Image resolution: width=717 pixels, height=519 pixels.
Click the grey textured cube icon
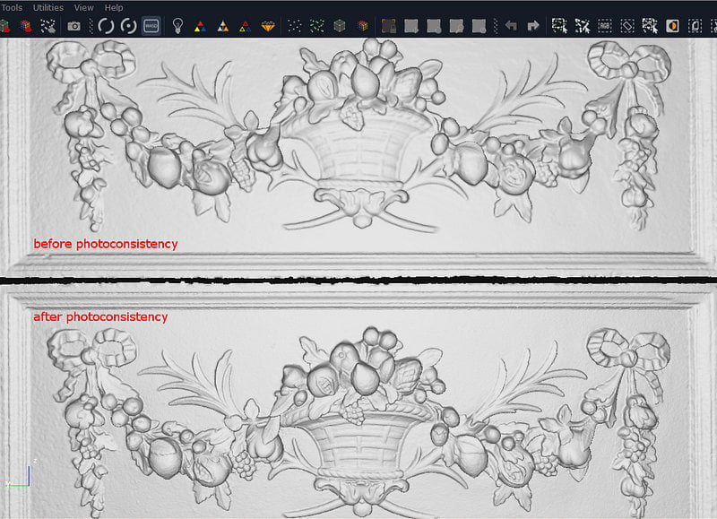click(x=340, y=26)
